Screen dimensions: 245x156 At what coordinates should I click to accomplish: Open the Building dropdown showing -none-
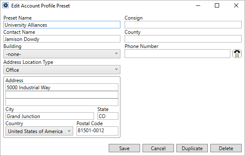[x=62, y=54]
